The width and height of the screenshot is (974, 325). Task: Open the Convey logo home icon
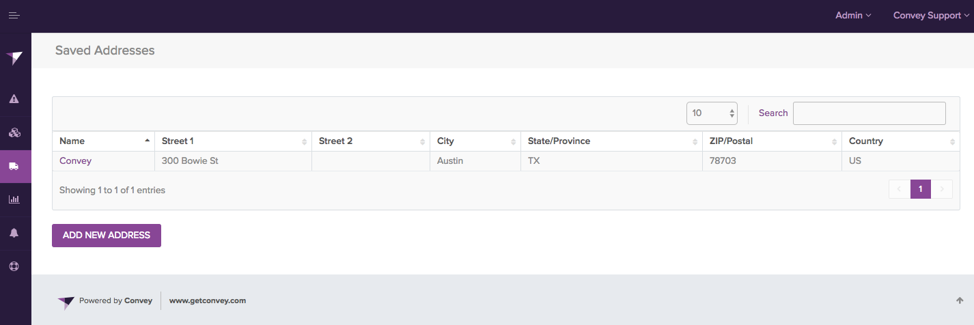point(14,58)
